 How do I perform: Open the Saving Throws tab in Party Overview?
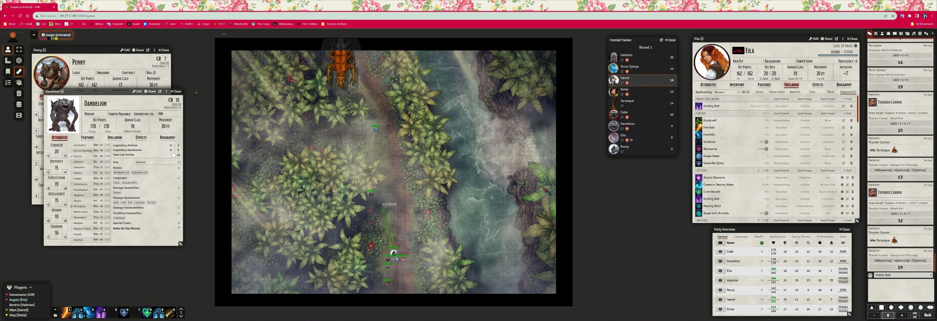801,237
